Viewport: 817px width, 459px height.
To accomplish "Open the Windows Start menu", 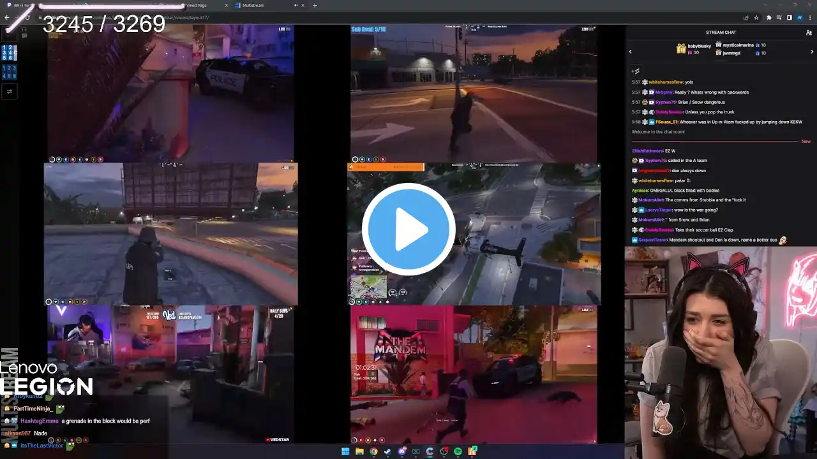I will 345,452.
